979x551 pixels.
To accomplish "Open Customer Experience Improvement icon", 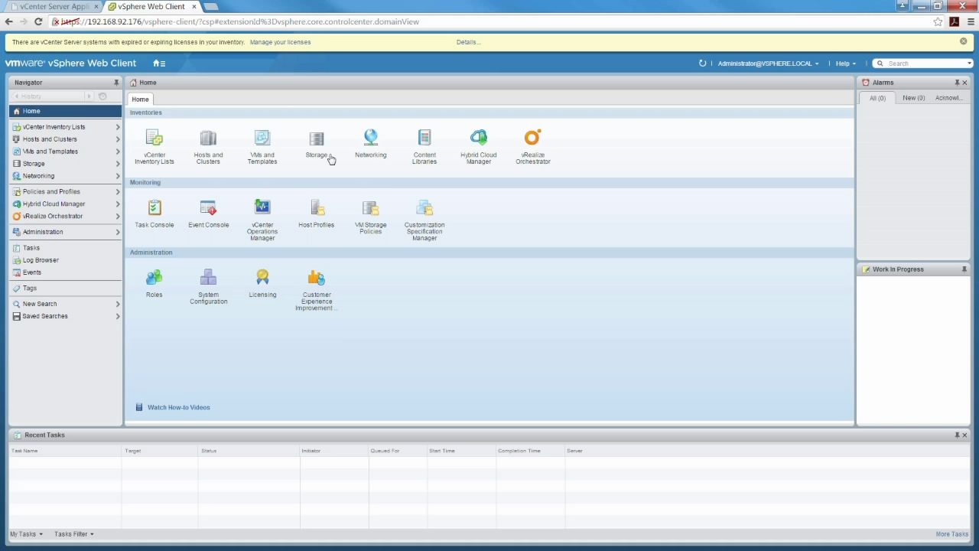I will pos(317,278).
